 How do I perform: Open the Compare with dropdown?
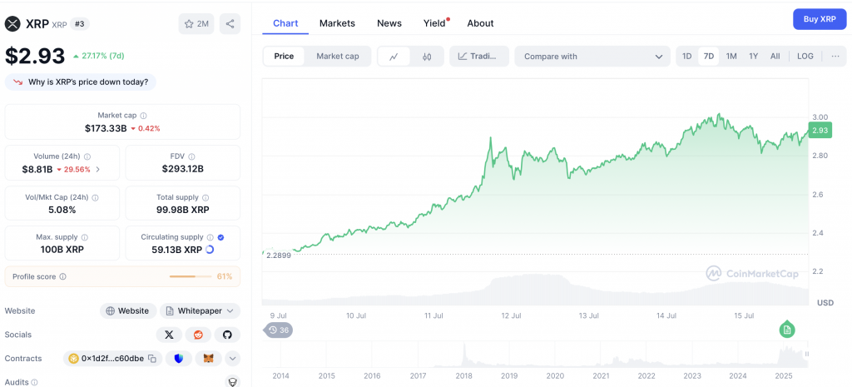click(592, 57)
